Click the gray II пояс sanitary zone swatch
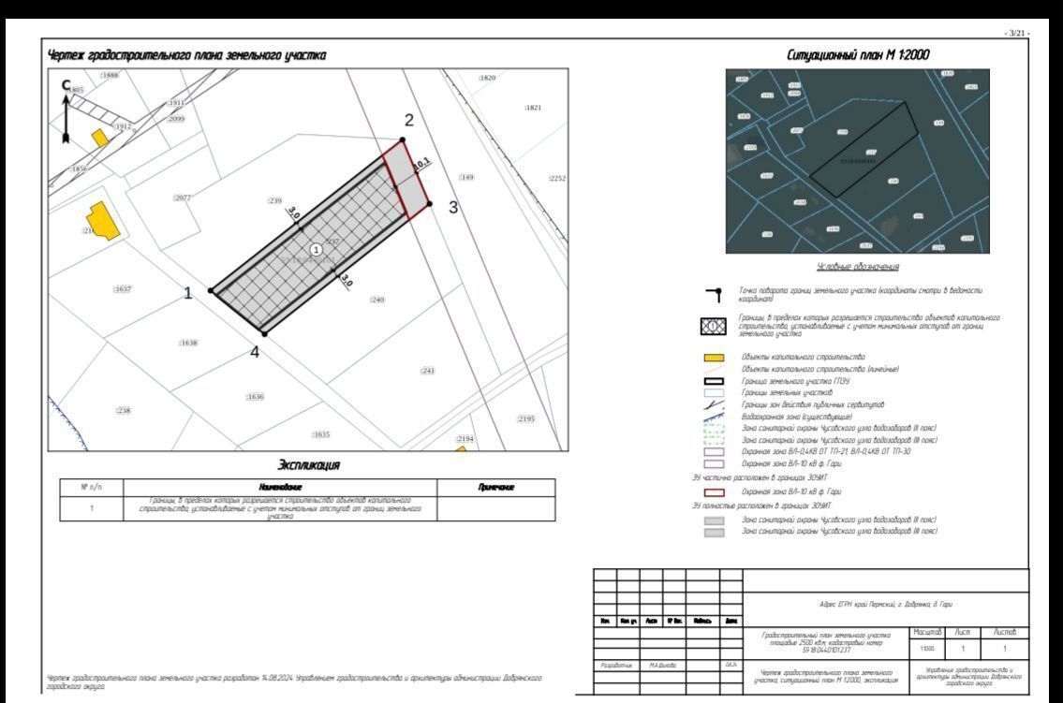 [714, 520]
